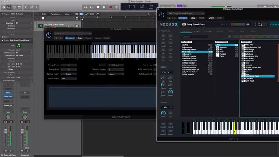Image resolution: width=279 pixels, height=157 pixels.
Task: Go to previous setting in Nexus plugin header
Action: (x=169, y=18)
